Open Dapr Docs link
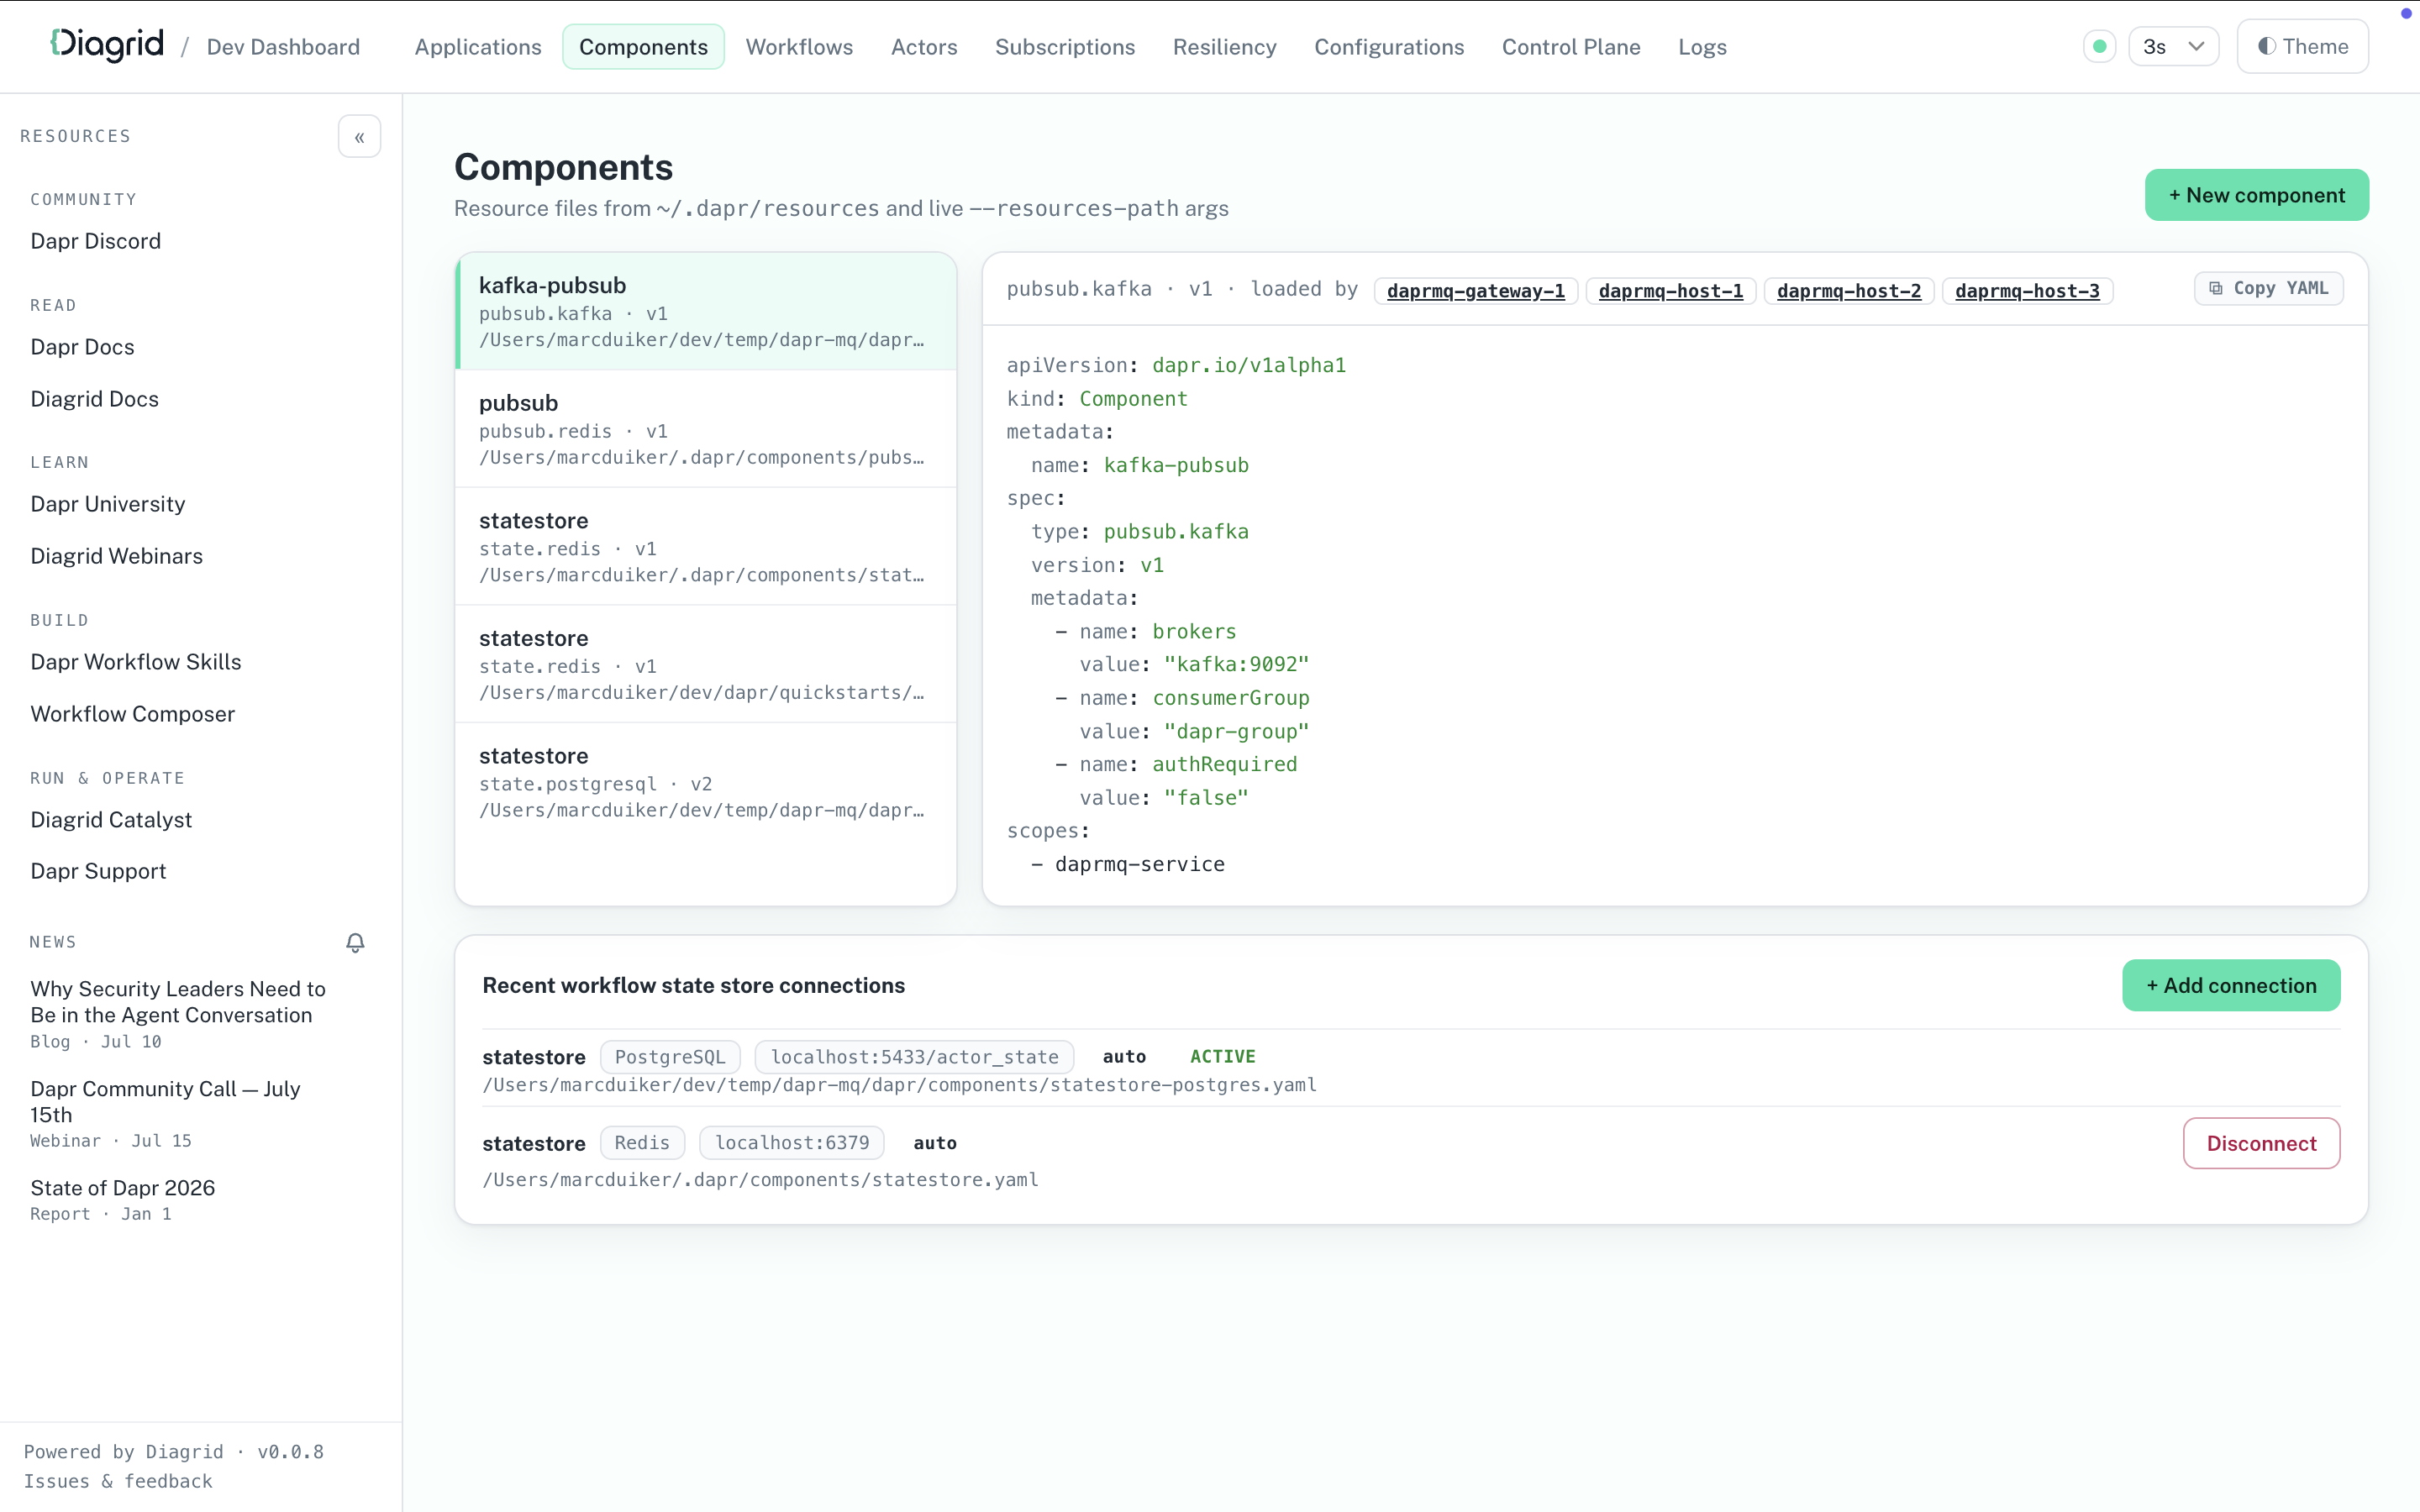The width and height of the screenshot is (2420, 1512). [x=82, y=347]
